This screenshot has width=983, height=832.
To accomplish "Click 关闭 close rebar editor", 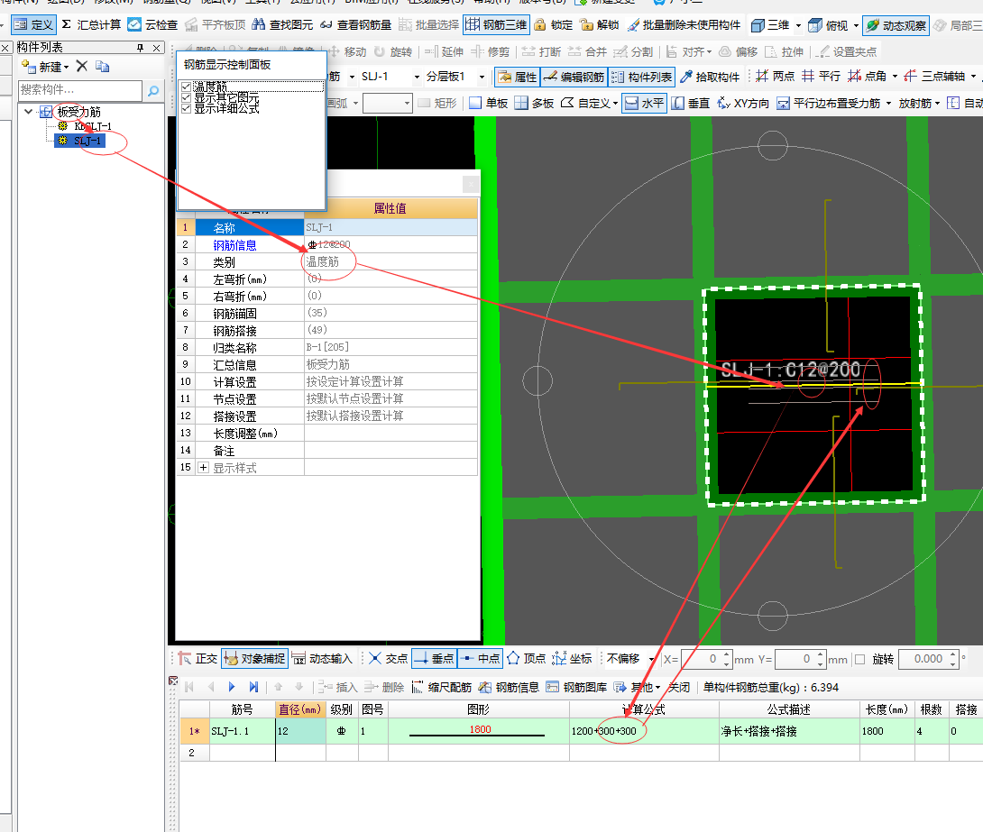I will pos(679,687).
